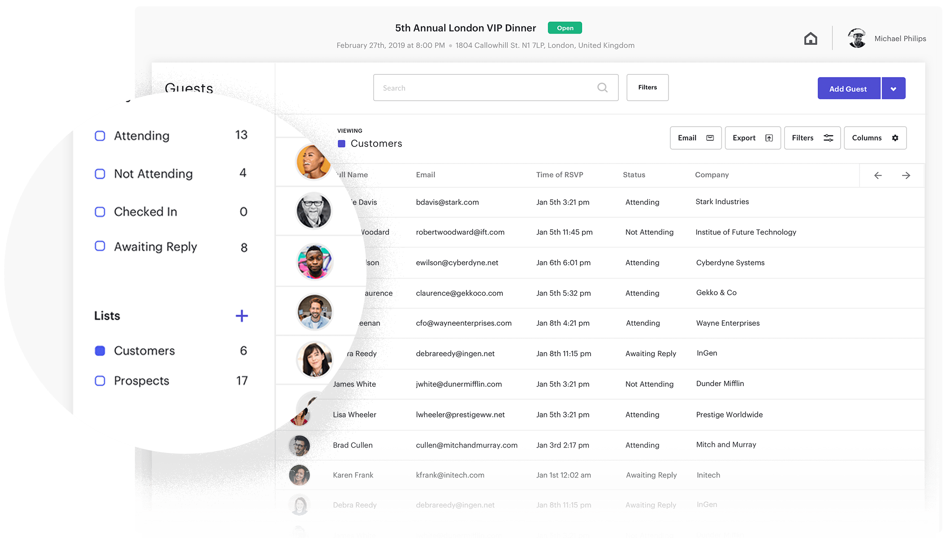Open the Filters sliders dropdown button
The height and width of the screenshot is (538, 945).
811,138
